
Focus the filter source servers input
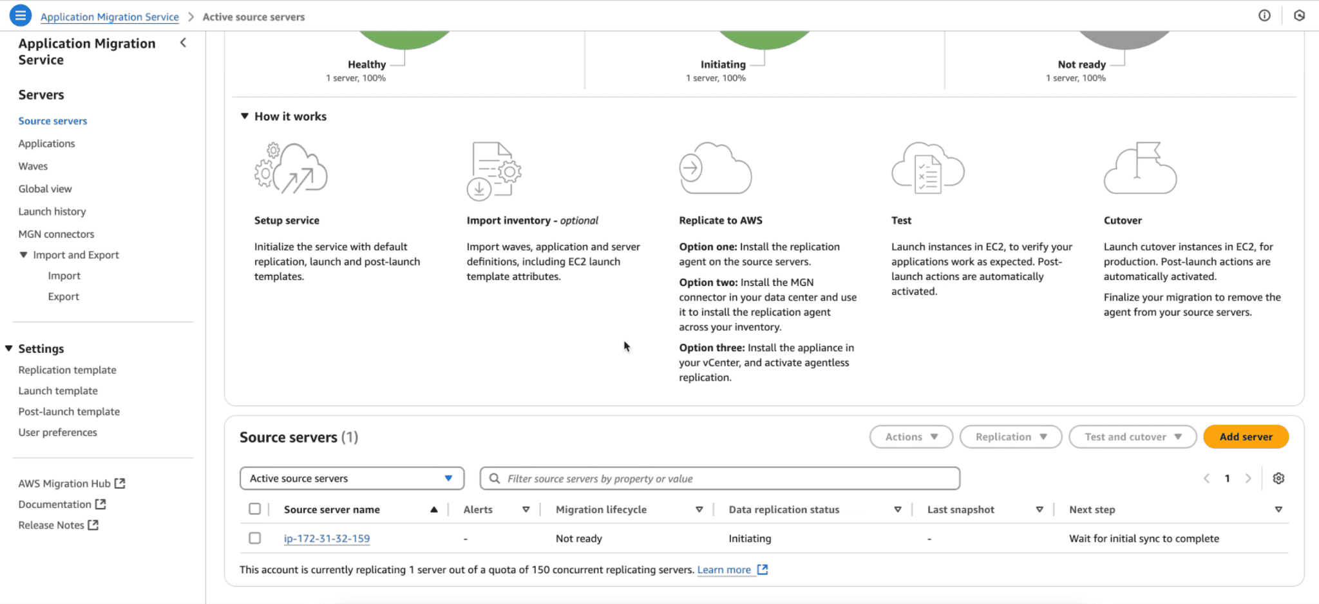pos(719,478)
